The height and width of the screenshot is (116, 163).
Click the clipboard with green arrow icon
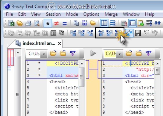[140, 23]
